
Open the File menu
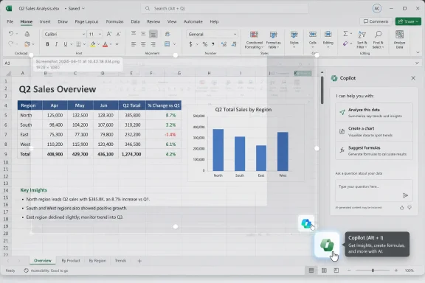tap(10, 21)
